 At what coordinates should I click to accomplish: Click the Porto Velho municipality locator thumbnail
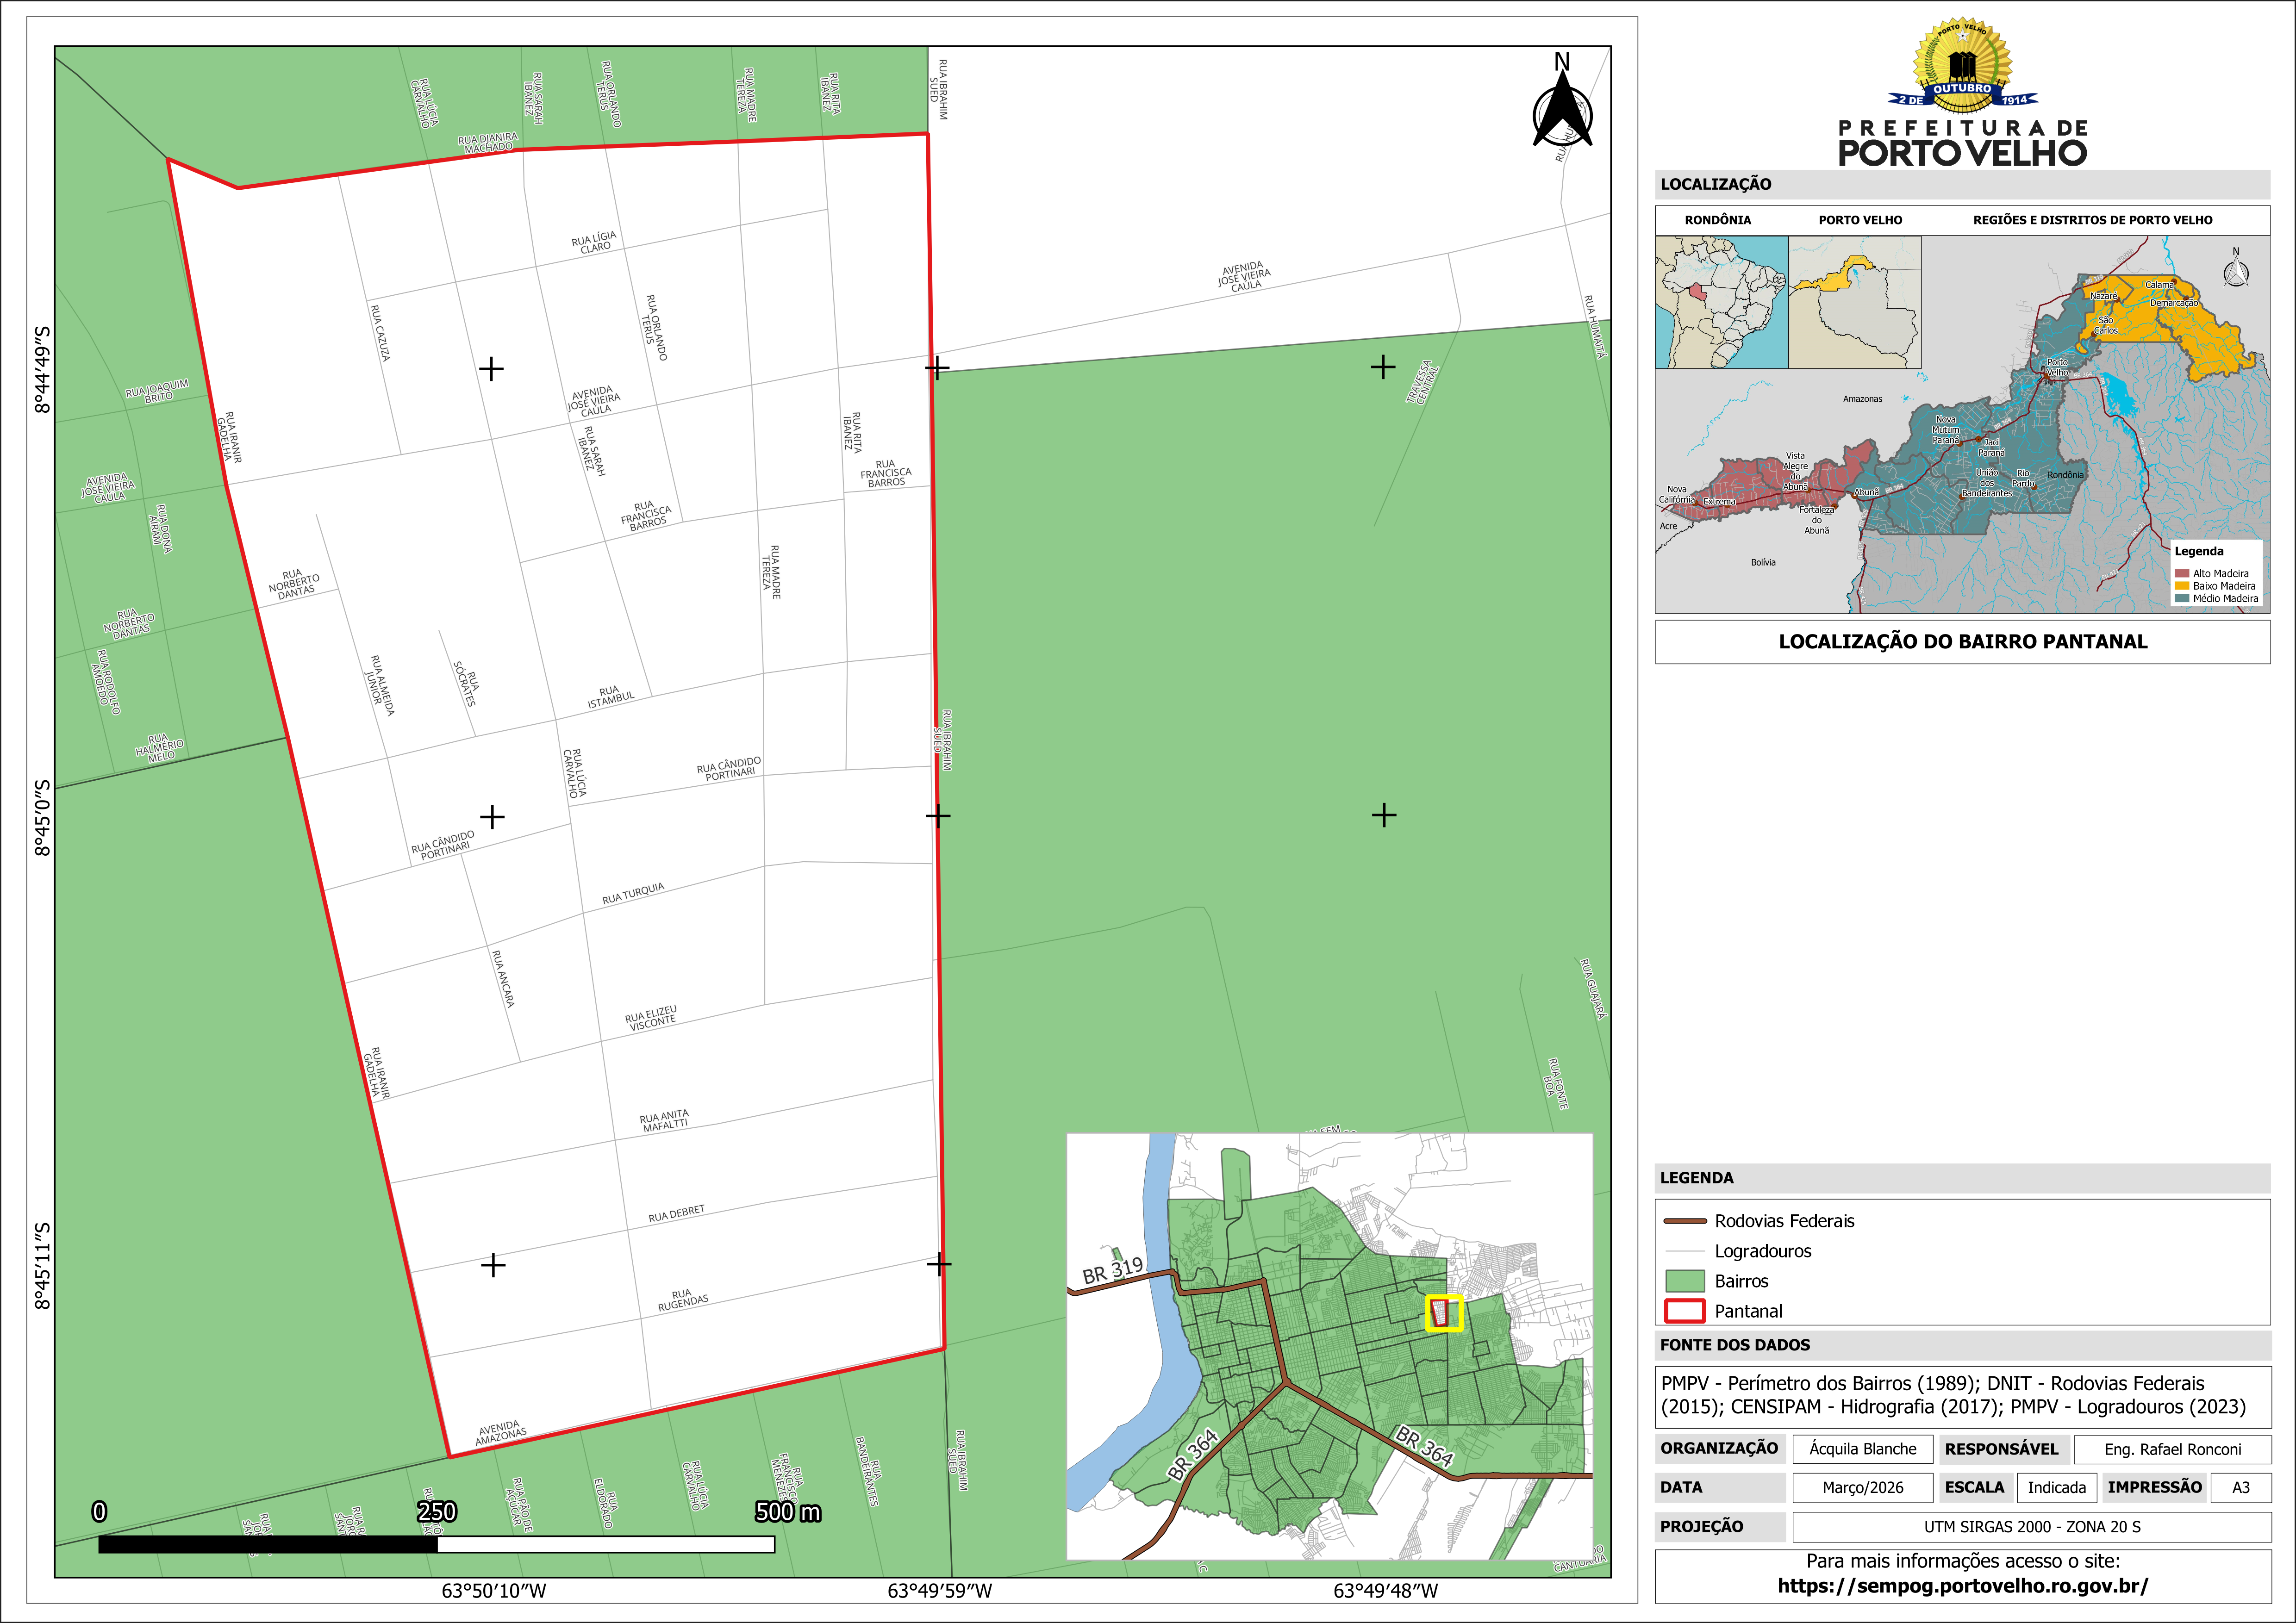click(x=1854, y=302)
